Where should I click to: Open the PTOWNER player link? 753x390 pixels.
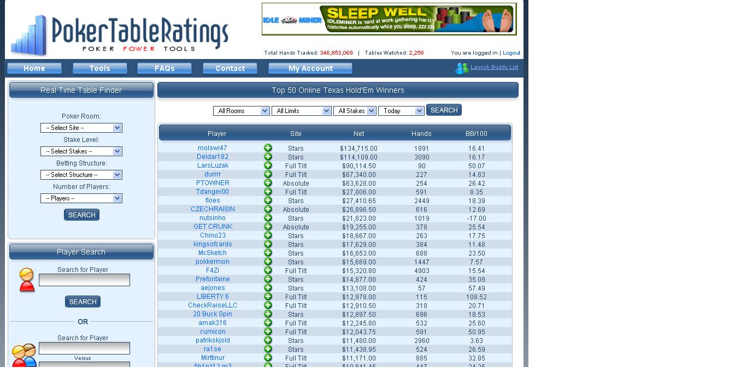click(x=213, y=183)
